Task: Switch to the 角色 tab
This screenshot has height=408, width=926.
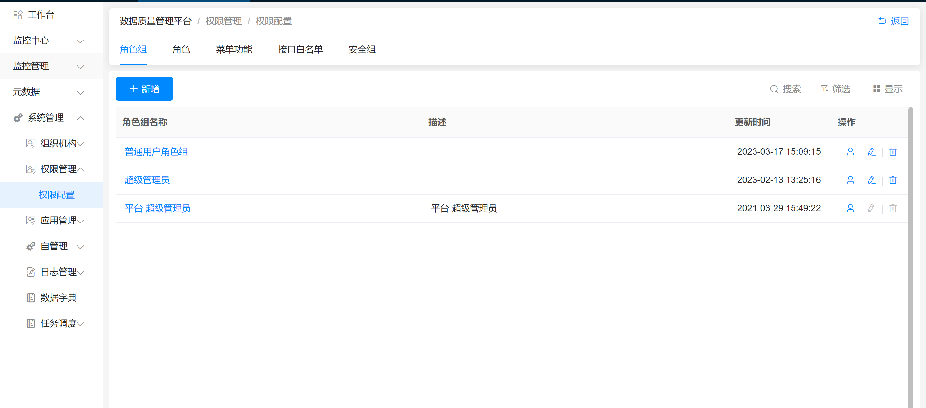Action: coord(181,49)
